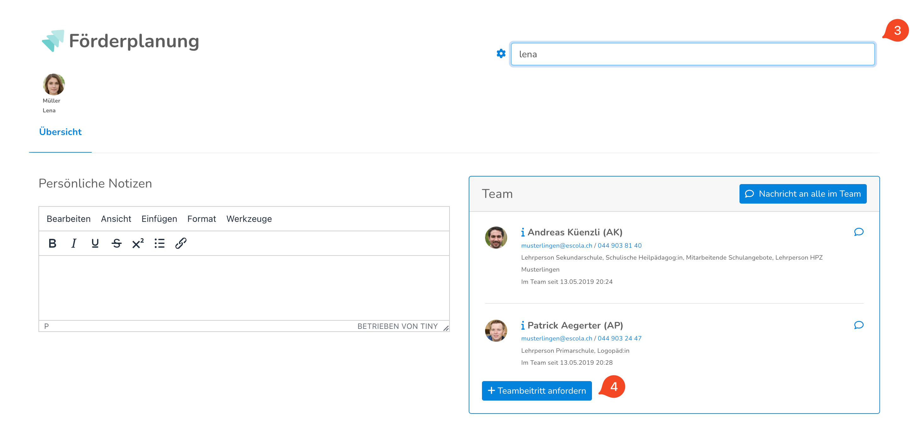Insert a bulleted list

pos(159,243)
